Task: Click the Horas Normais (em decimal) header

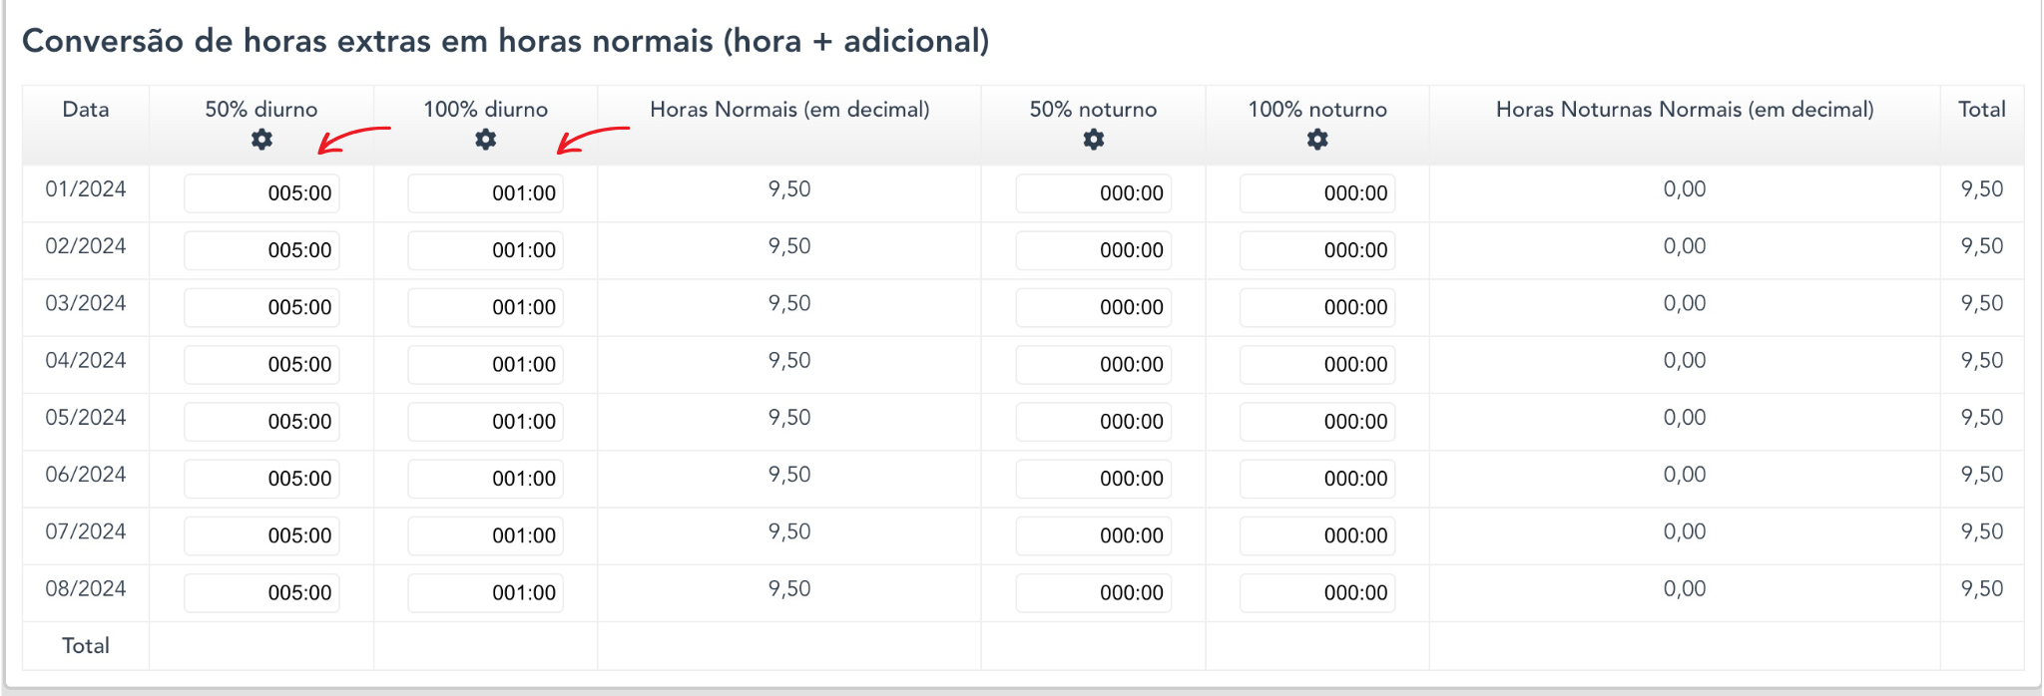Action: click(789, 110)
